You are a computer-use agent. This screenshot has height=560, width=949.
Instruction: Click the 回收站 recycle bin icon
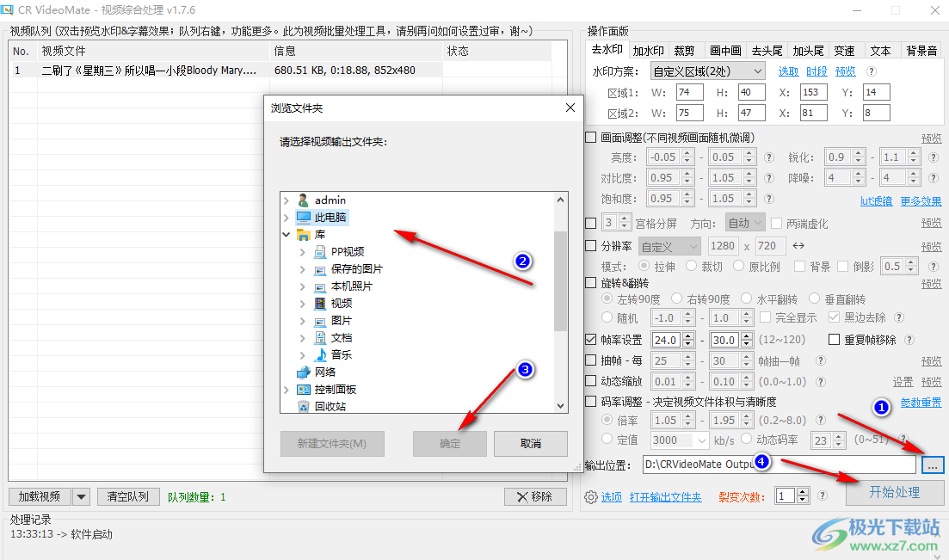pos(303,406)
